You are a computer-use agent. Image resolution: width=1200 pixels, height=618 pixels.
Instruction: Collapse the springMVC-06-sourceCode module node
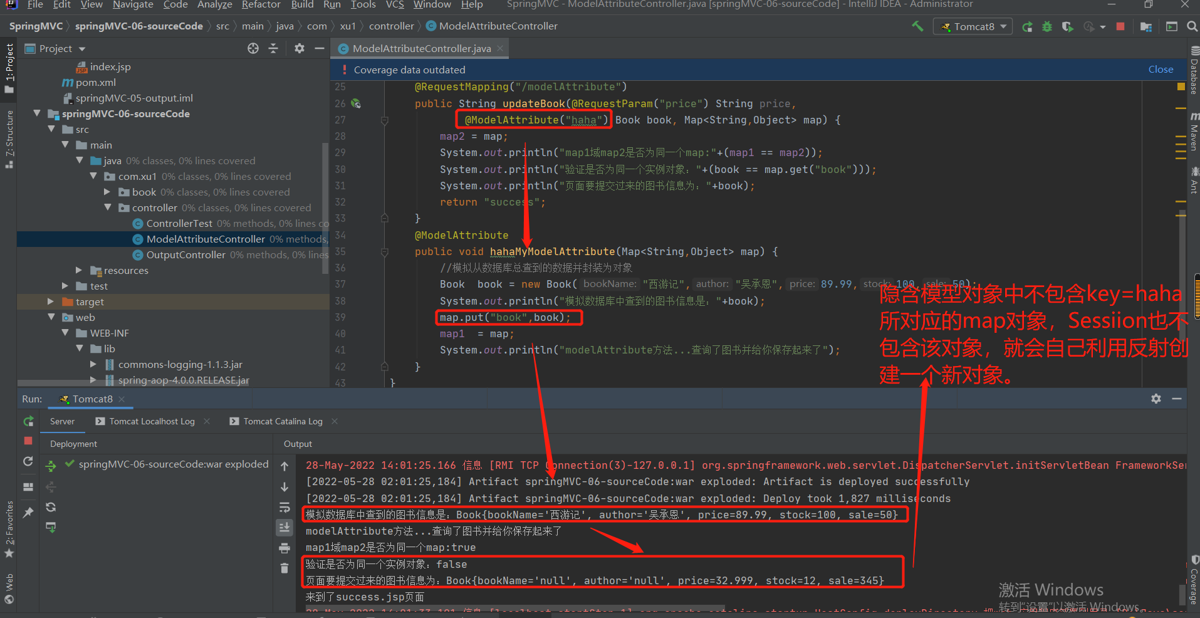37,113
